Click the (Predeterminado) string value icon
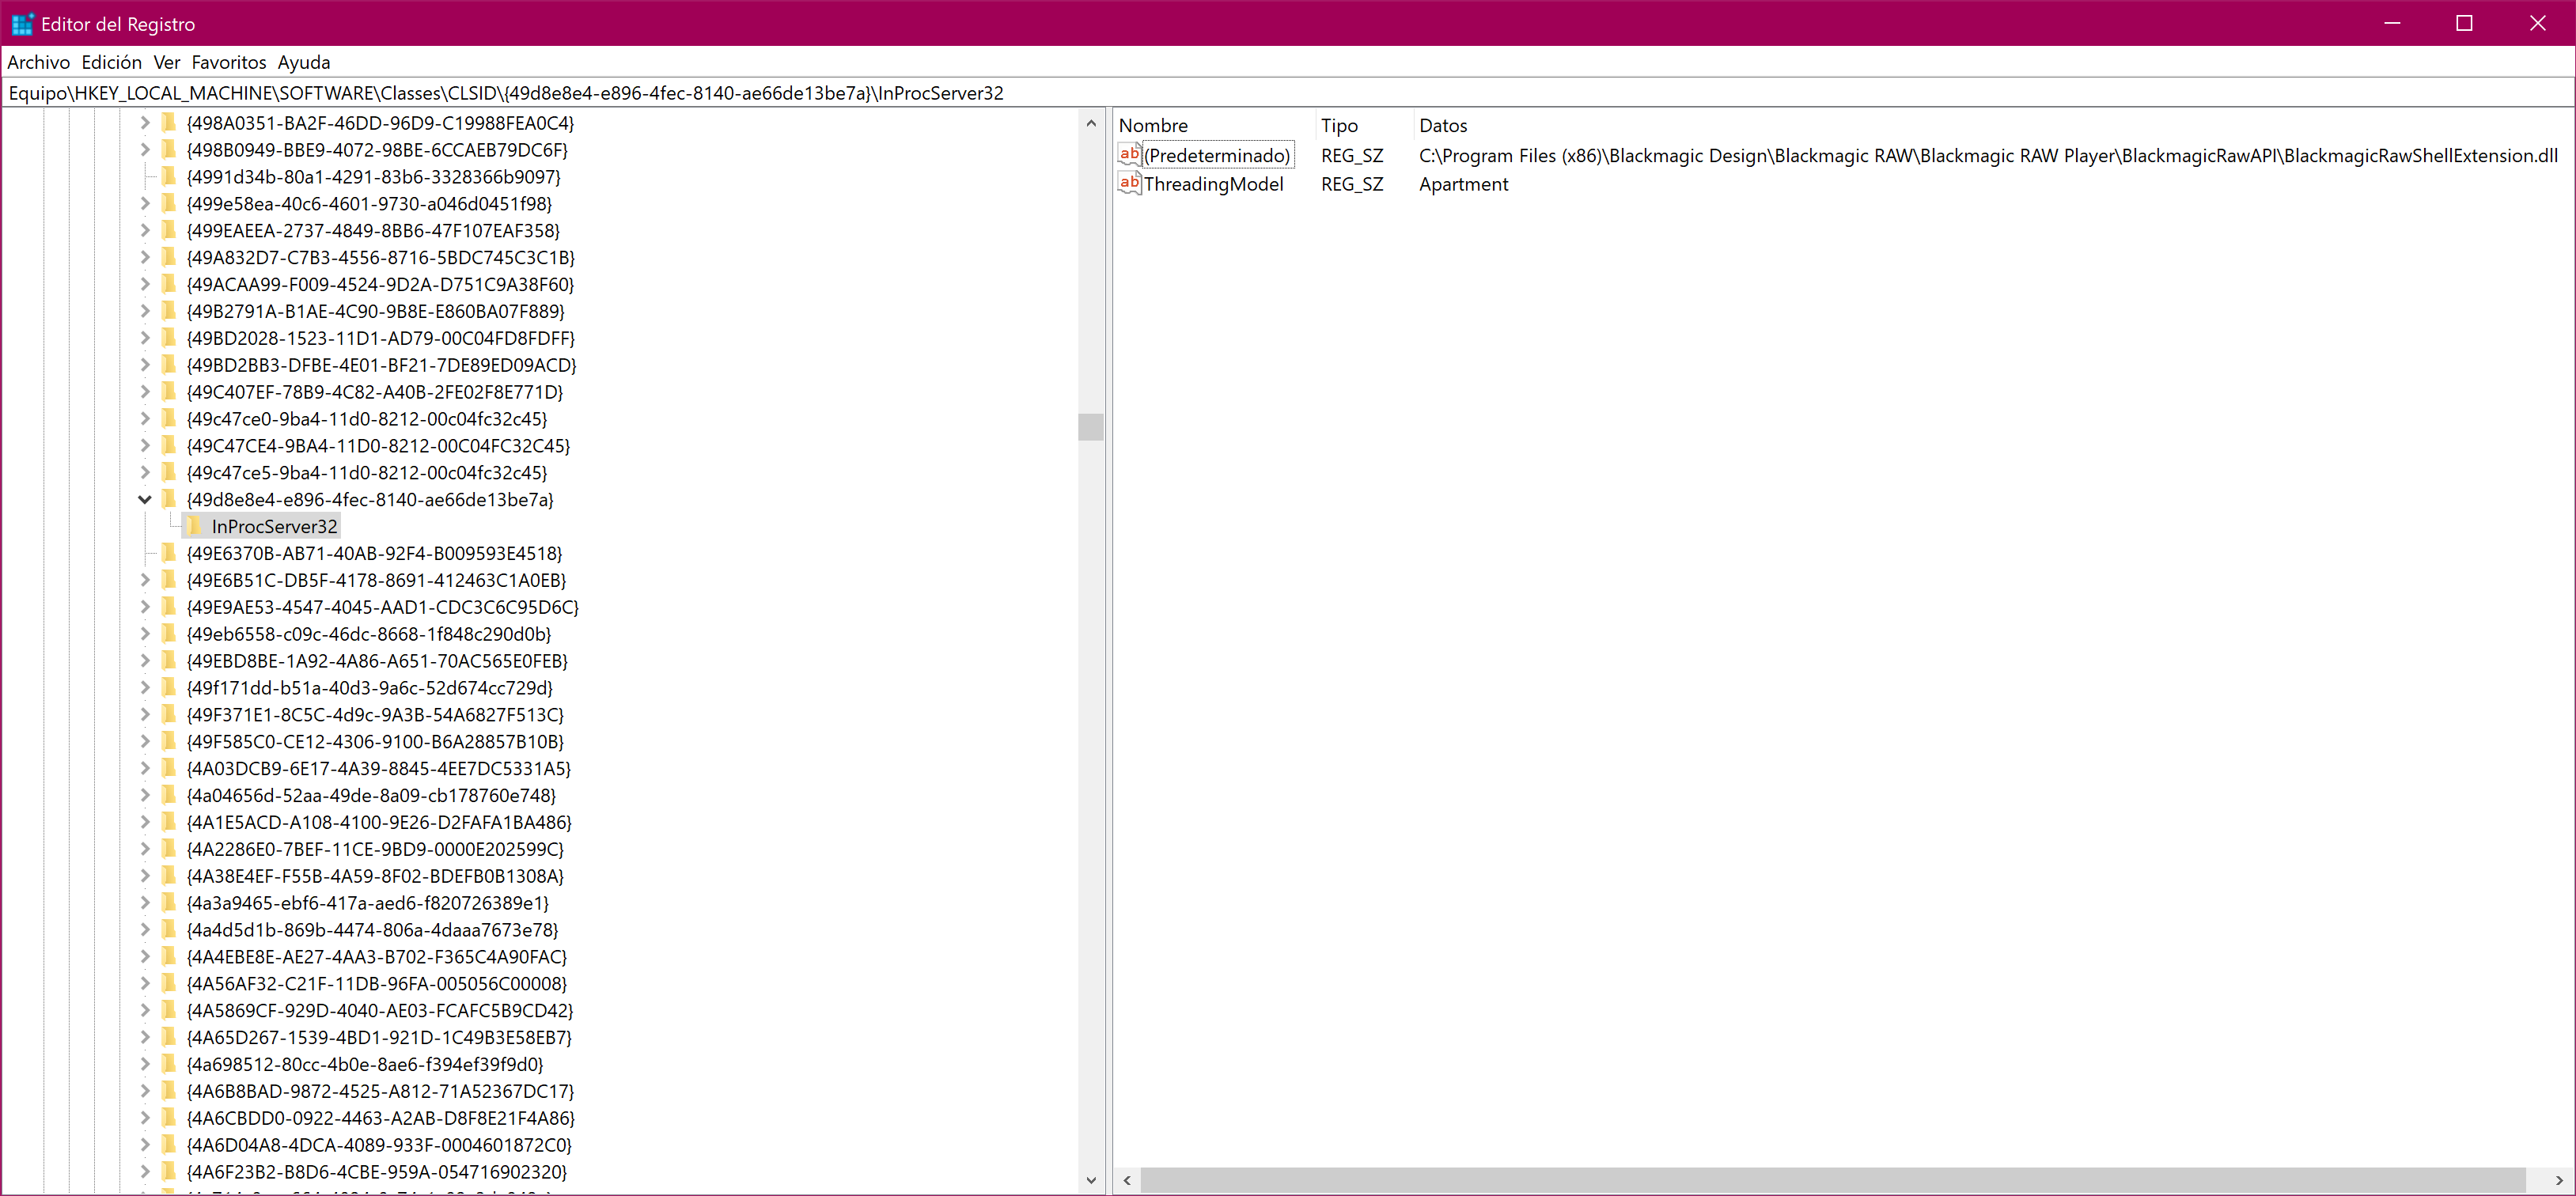2576x1196 pixels. point(1130,154)
